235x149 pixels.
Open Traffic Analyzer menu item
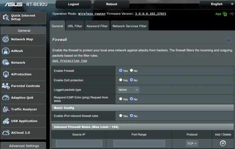point(23,110)
